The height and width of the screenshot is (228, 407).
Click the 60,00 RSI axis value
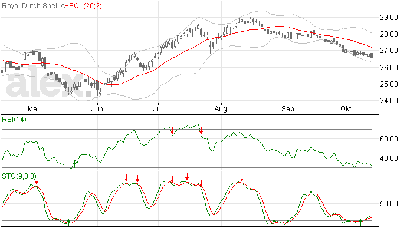pos(389,139)
